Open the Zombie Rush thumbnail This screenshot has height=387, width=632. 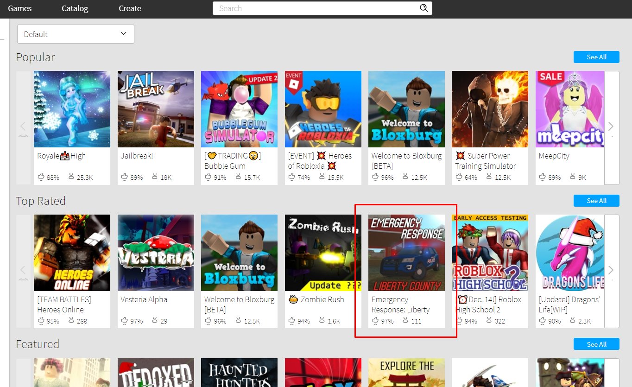point(323,253)
